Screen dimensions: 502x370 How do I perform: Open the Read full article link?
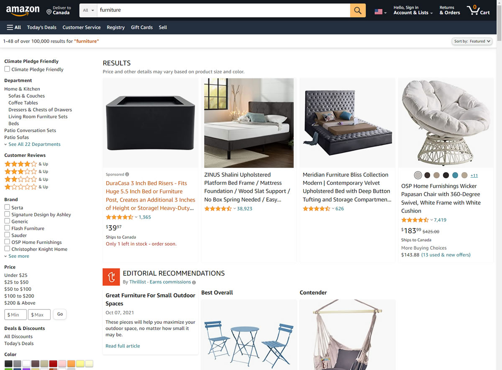123,346
